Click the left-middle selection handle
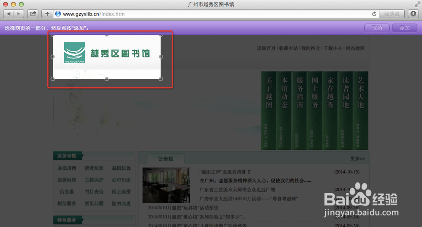The image size is (422, 227). (53, 57)
